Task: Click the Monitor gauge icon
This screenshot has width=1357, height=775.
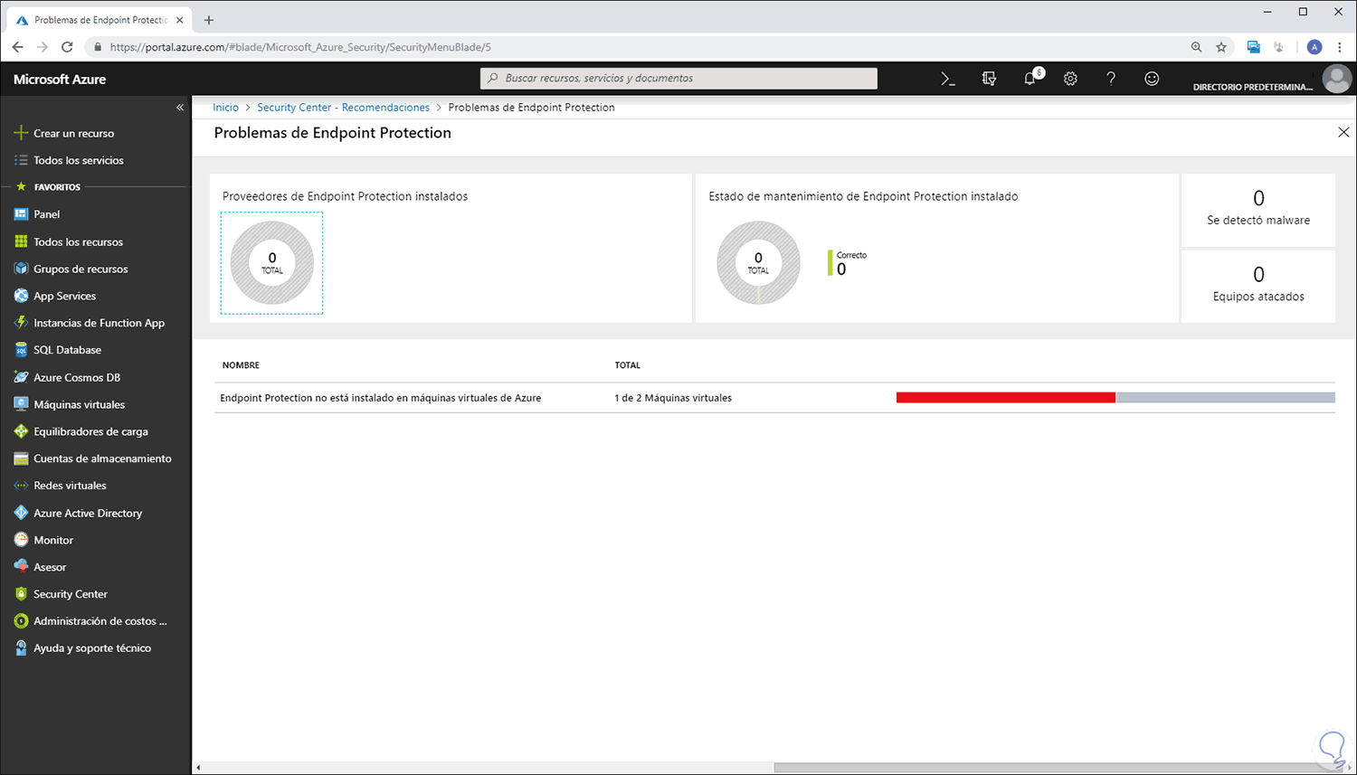Action: click(x=21, y=540)
